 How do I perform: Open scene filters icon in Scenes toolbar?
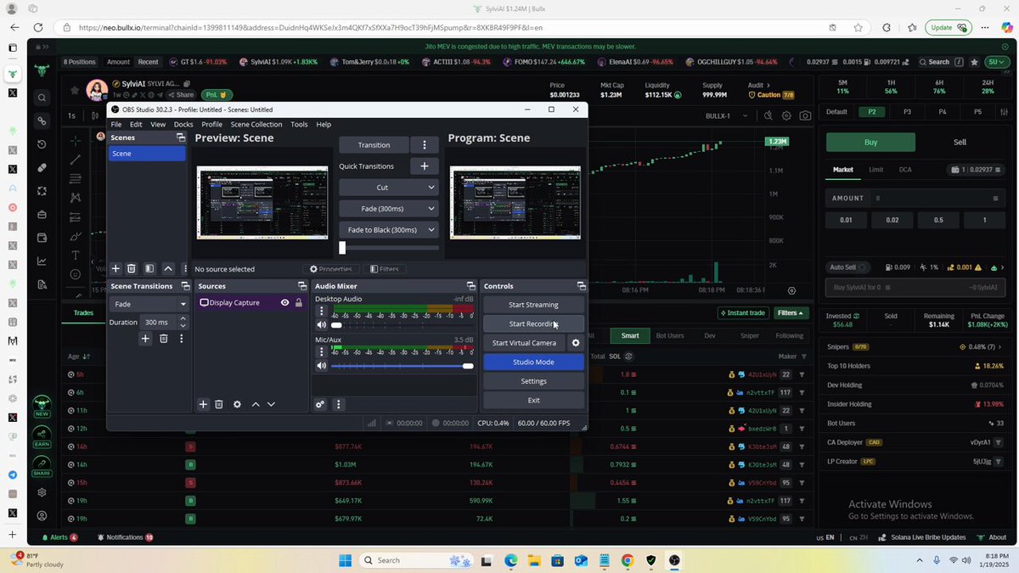[x=149, y=268]
